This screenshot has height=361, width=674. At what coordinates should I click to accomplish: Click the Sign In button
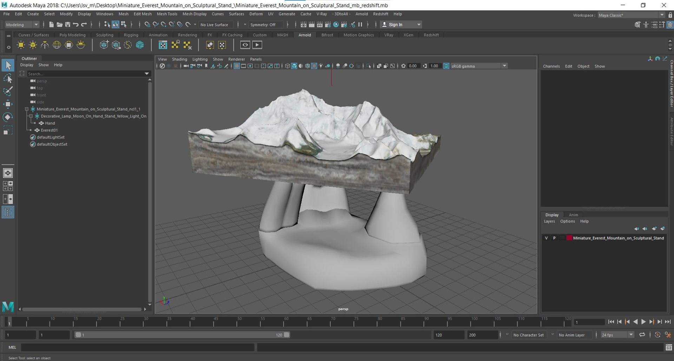coord(401,25)
